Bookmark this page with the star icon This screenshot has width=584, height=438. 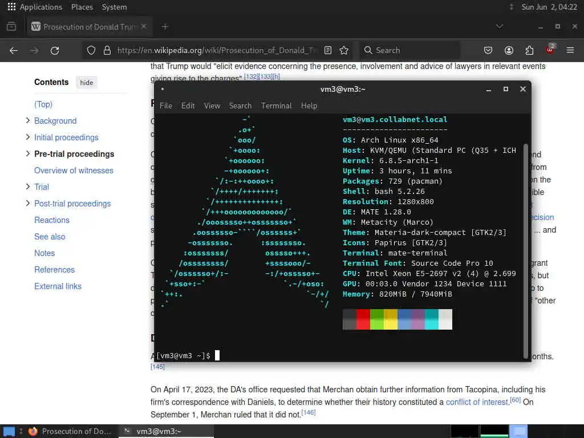(x=344, y=50)
